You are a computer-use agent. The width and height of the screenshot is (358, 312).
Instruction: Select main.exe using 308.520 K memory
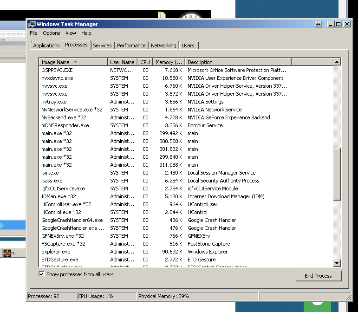(x=186, y=141)
